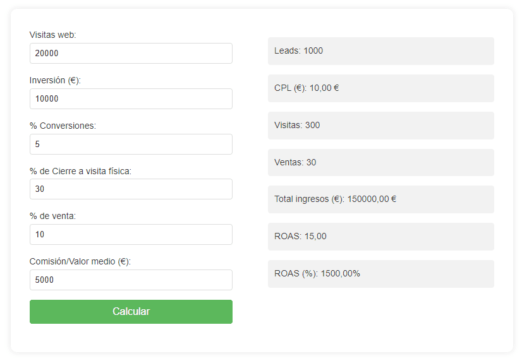The height and width of the screenshot is (361, 522).
Task: Click the Leads: 1000 result box
Action: tap(381, 51)
